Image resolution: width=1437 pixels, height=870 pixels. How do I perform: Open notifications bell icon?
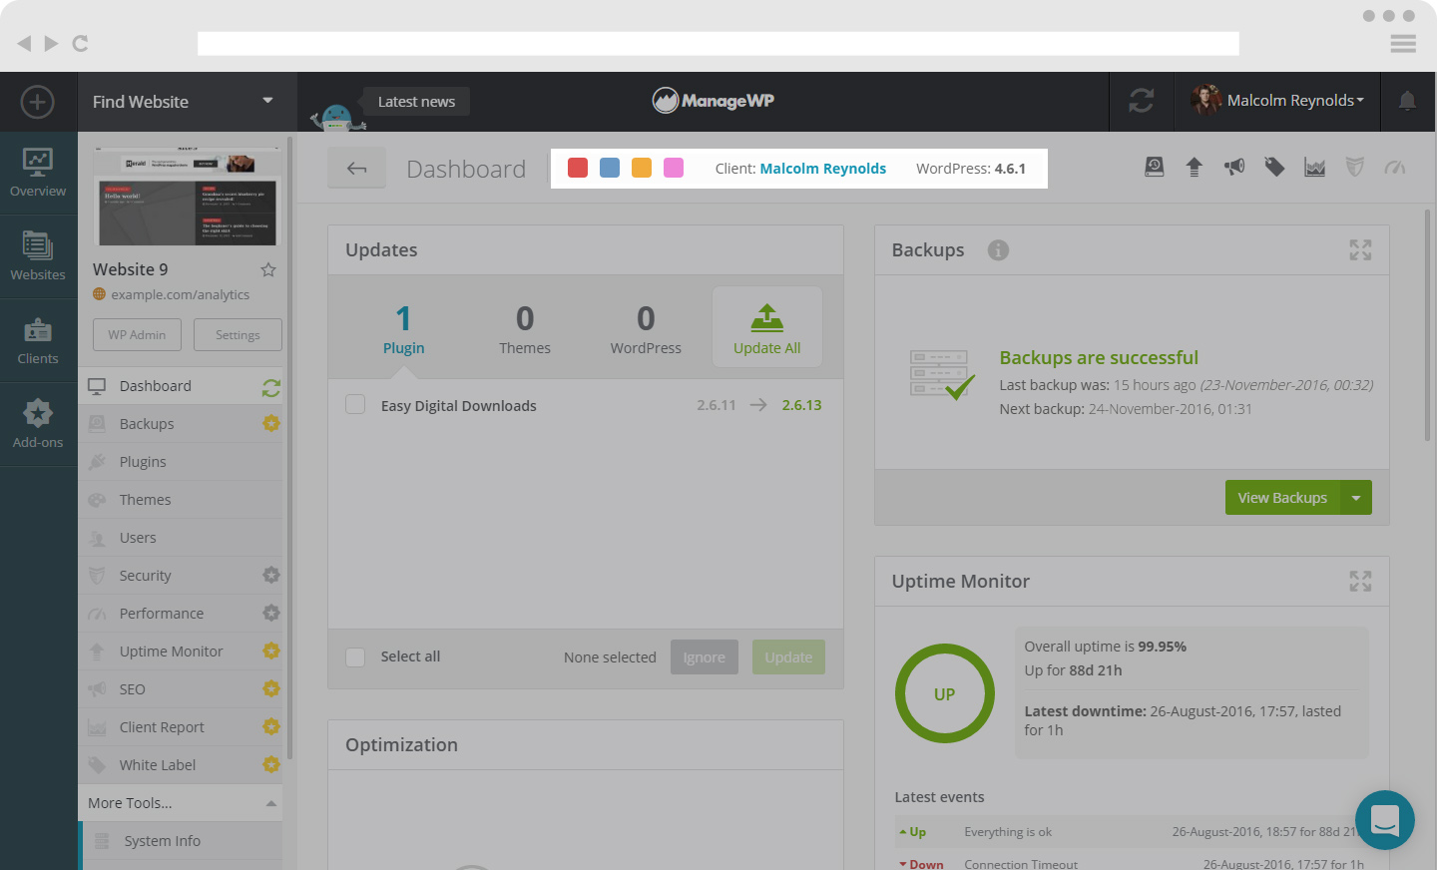1407,101
